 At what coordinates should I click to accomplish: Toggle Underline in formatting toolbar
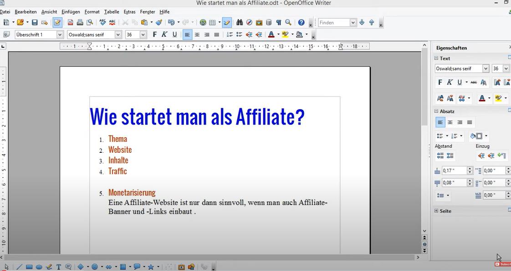175,35
